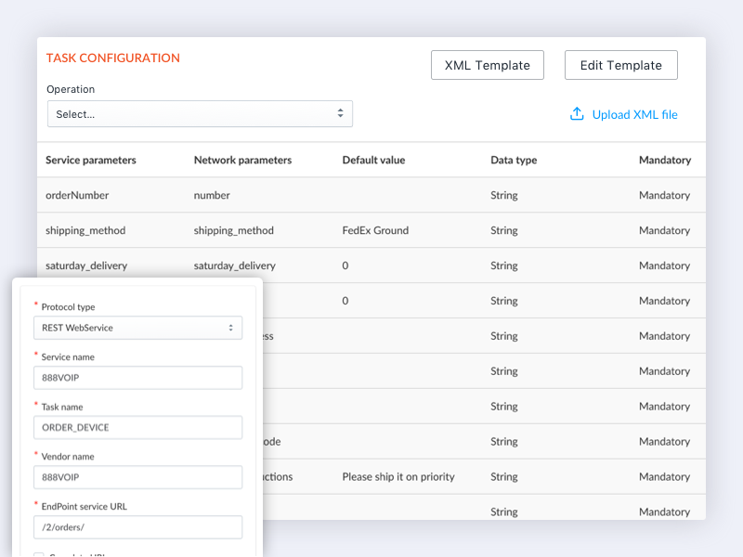The width and height of the screenshot is (743, 557).
Task: Open the Operation select dropdown
Action: click(x=200, y=114)
